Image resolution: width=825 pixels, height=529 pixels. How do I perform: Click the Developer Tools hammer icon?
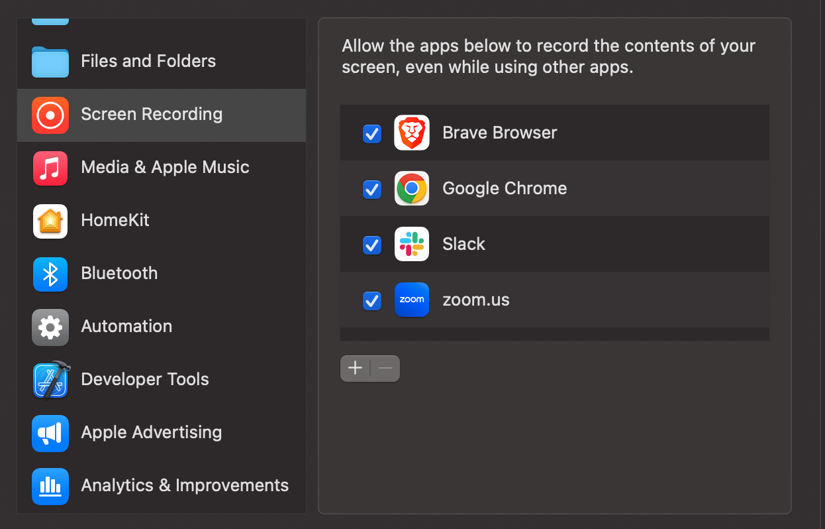coord(50,380)
